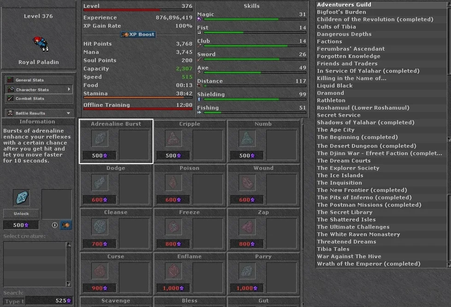Expand the Character Stats arrow

pos(69,89)
